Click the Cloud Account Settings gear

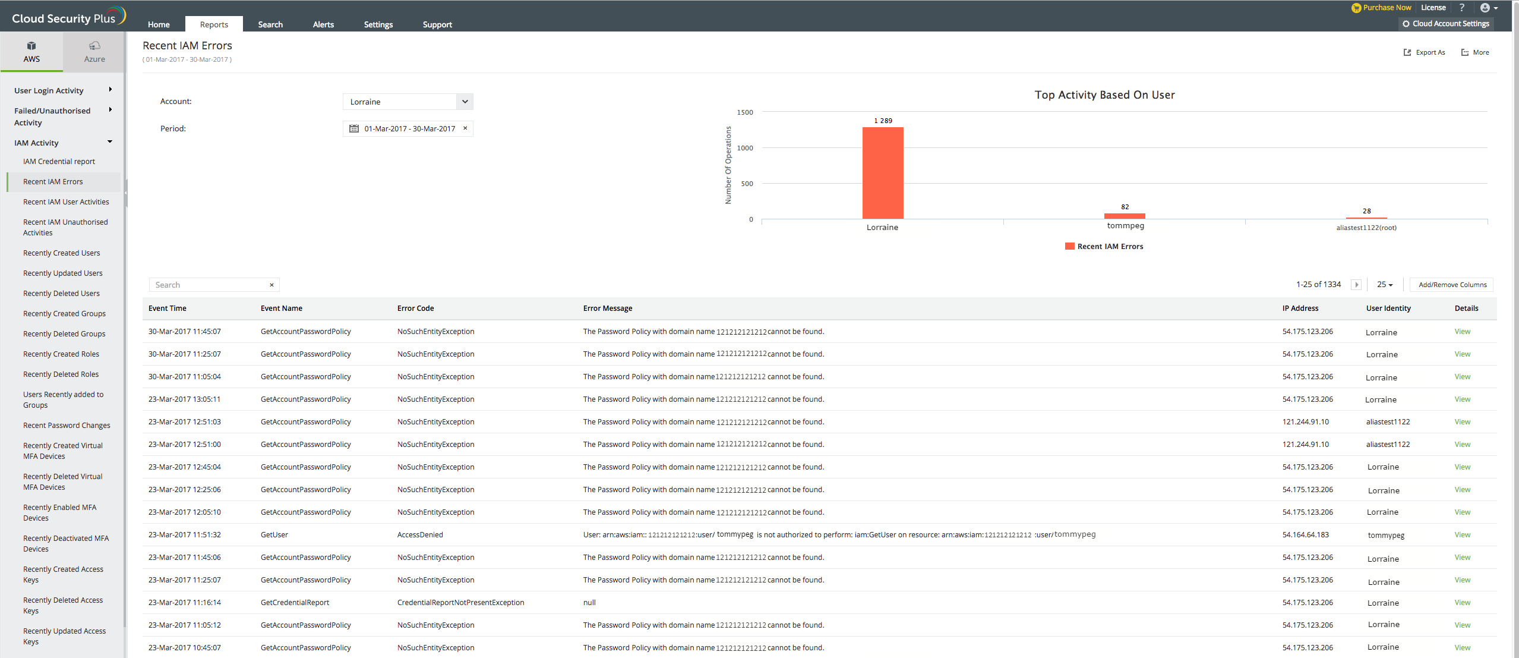coord(1406,24)
